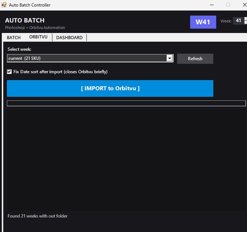Click the AUTO BATCH heading
The height and width of the screenshot is (232, 247).
tap(25, 20)
